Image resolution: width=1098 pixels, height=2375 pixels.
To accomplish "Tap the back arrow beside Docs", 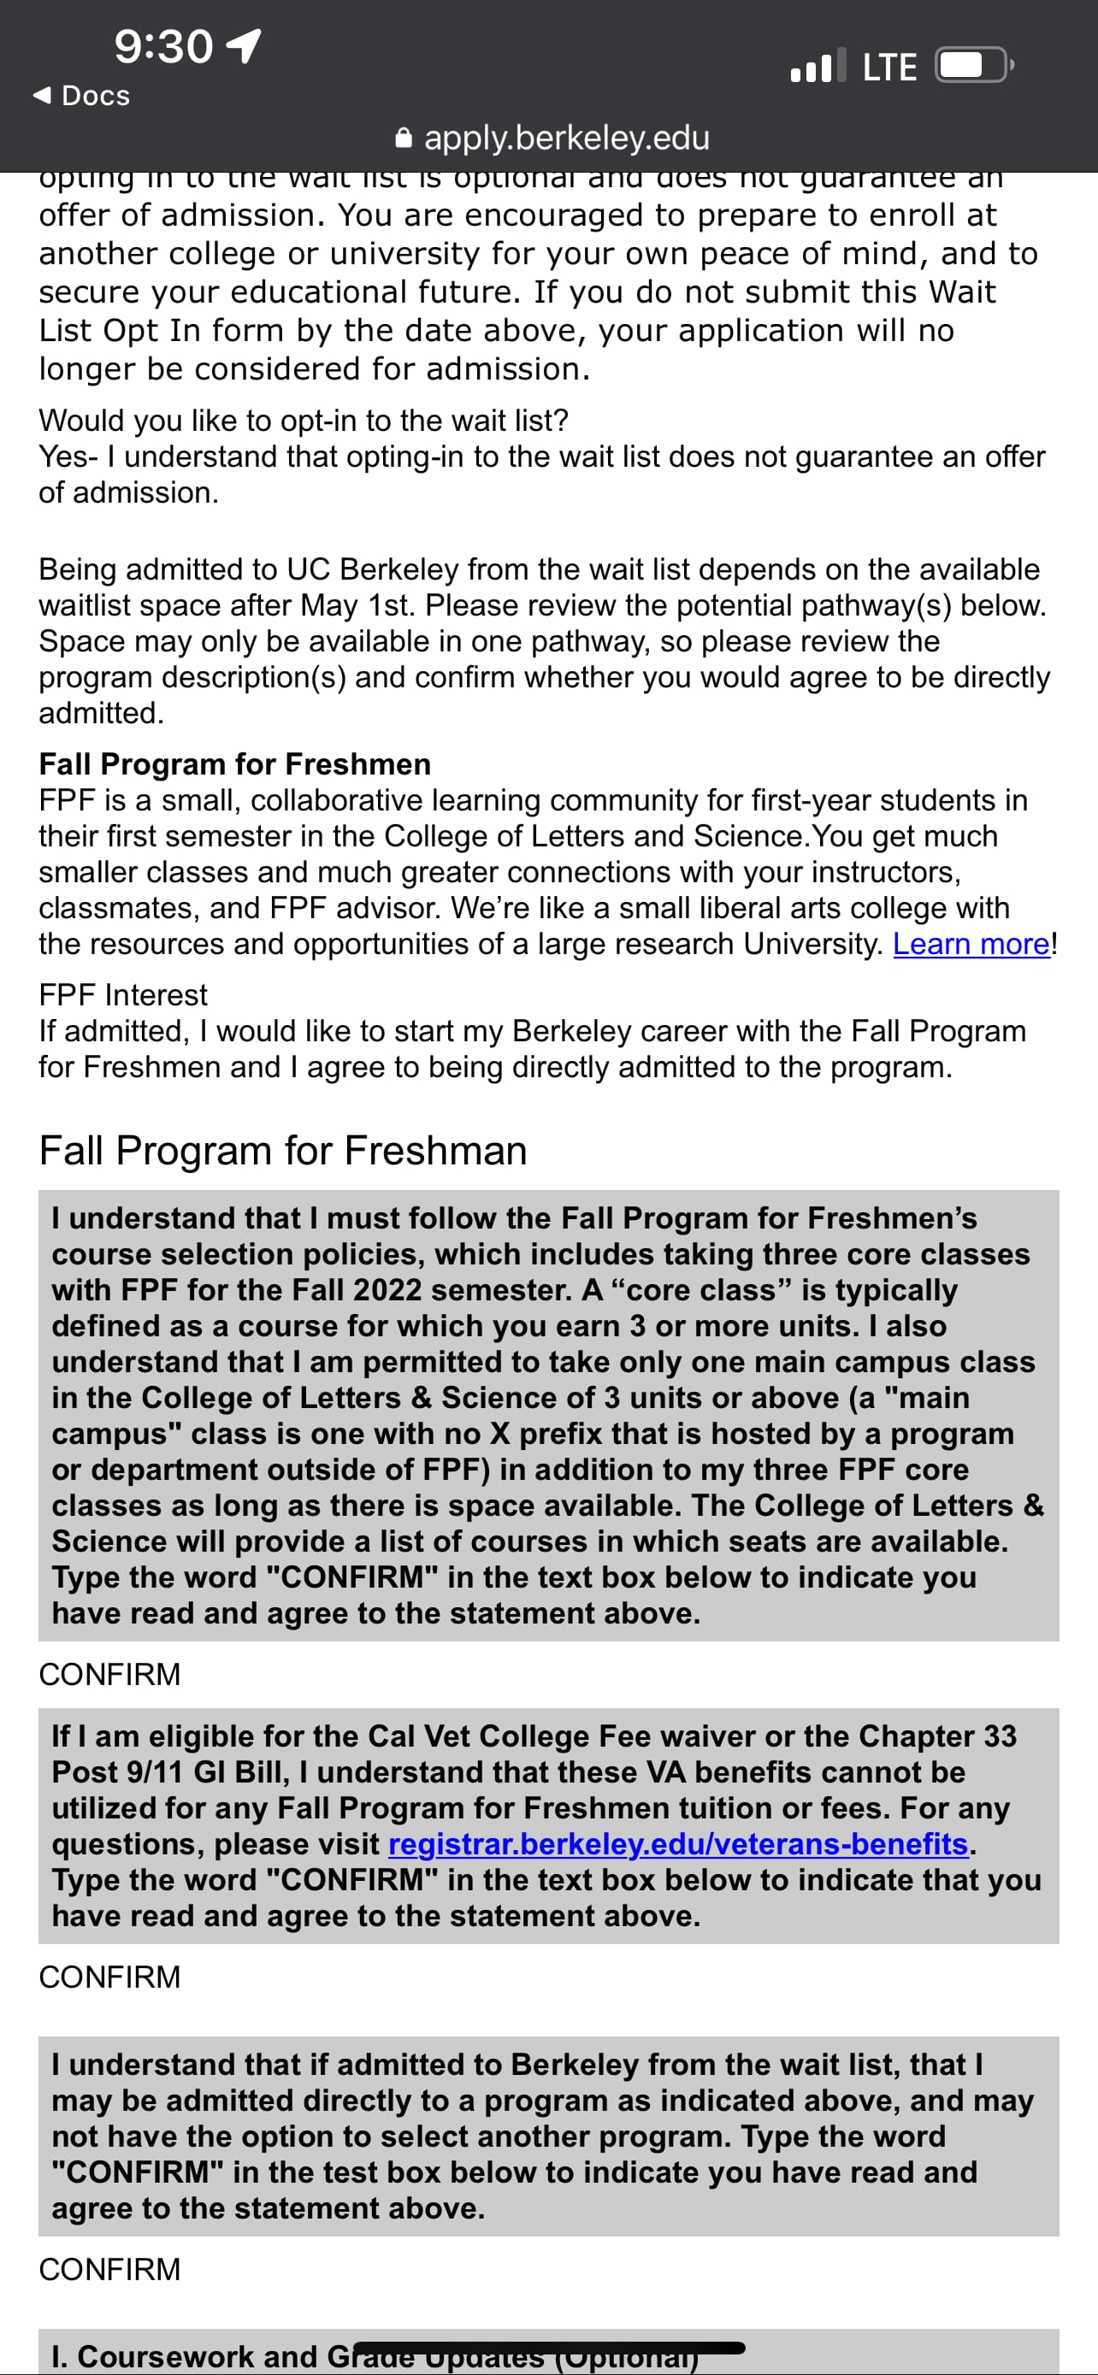I will (42, 95).
